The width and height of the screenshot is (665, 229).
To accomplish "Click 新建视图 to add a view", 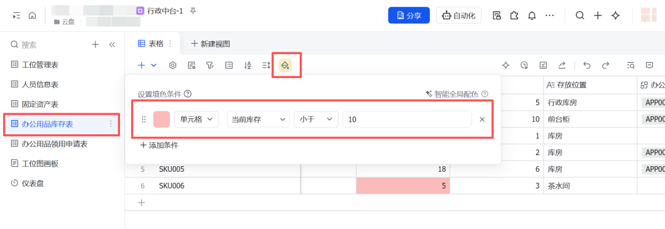I will pos(211,44).
